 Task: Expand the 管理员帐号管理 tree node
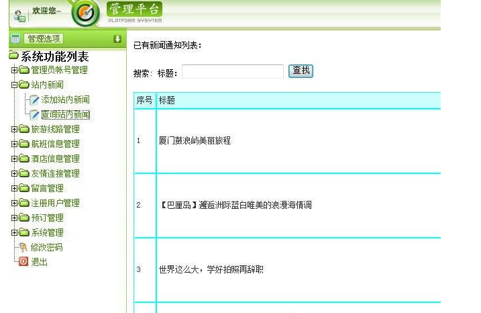14,70
